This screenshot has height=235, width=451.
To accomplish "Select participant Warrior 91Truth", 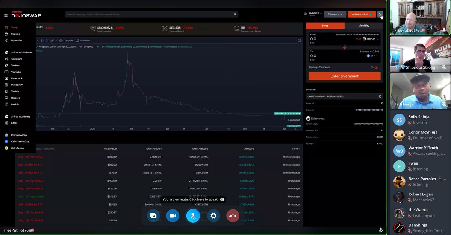I will click(x=420, y=151).
